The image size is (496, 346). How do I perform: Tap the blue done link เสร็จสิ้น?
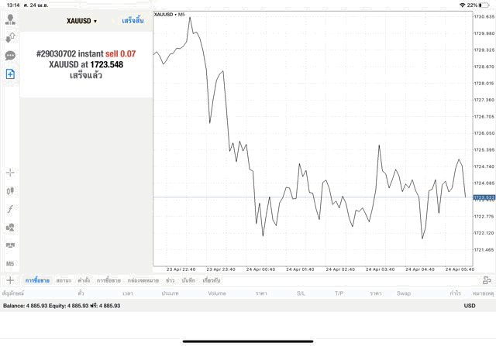(133, 21)
